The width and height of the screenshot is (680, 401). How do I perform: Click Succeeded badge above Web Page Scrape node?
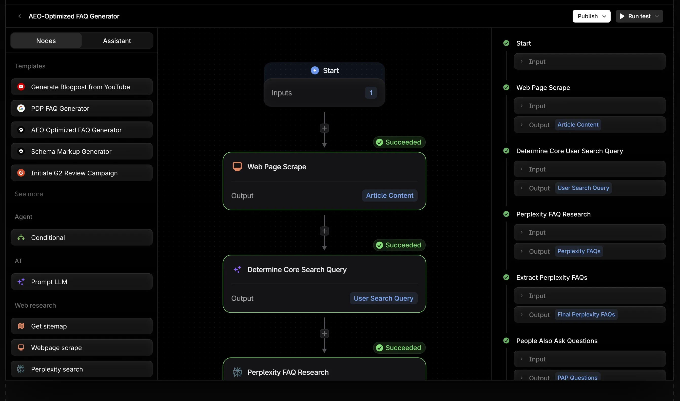click(399, 142)
